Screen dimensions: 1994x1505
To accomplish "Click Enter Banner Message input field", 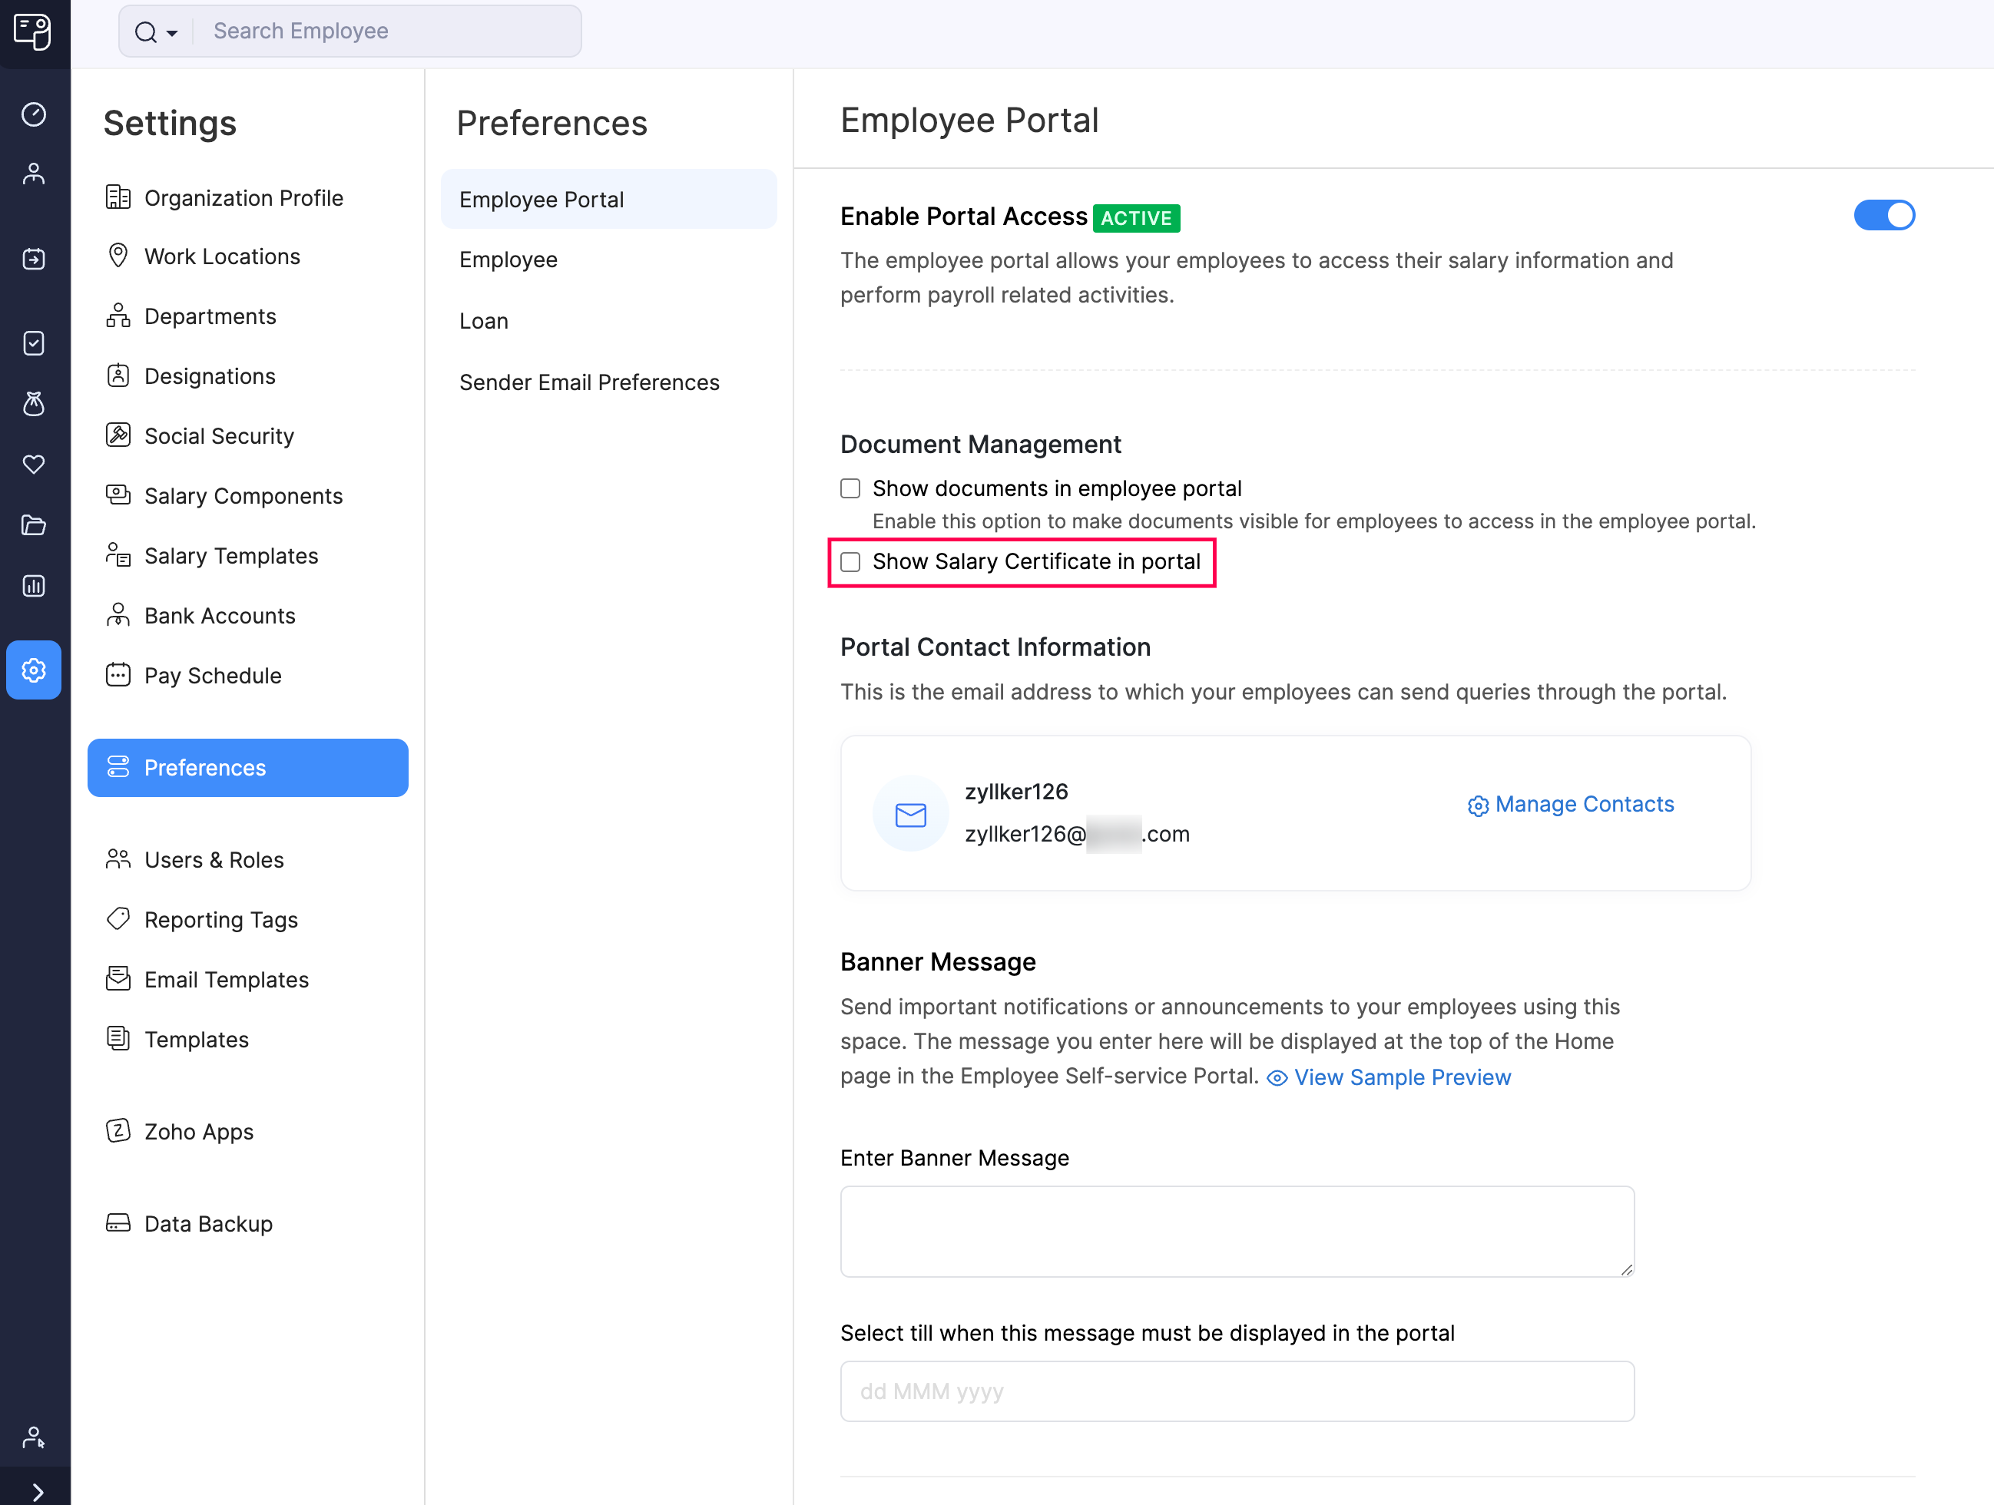I will click(1238, 1232).
